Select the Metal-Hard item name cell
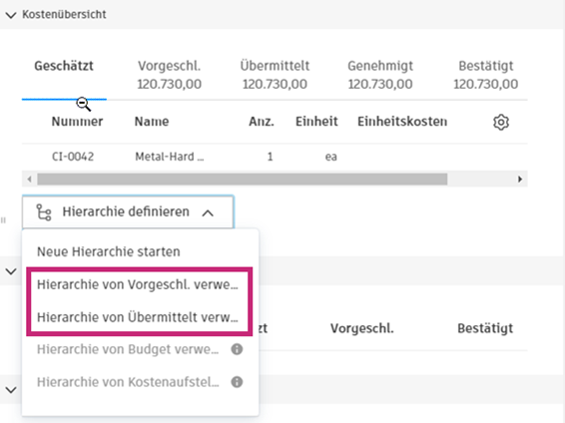The image size is (565, 423). (x=170, y=157)
